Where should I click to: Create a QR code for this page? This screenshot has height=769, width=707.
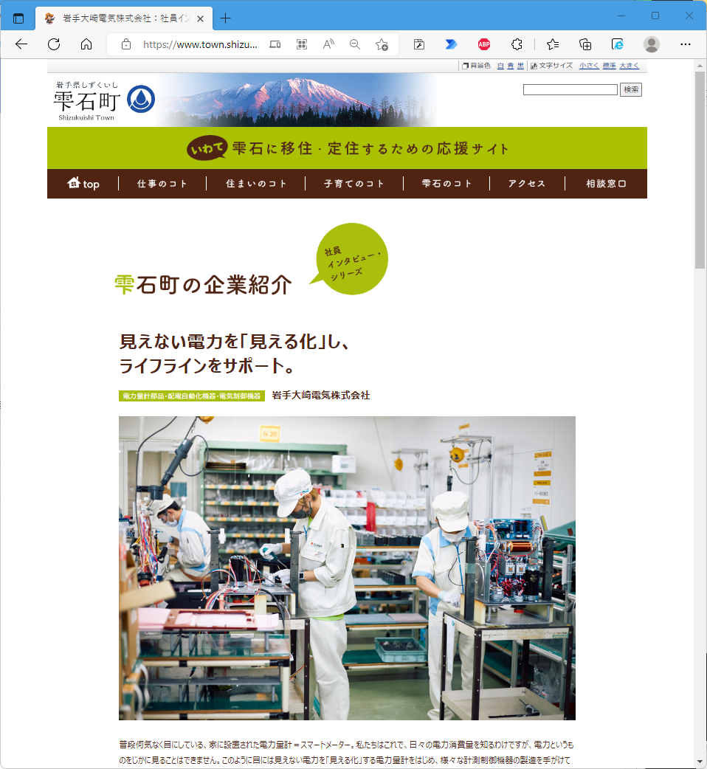pyautogui.click(x=302, y=44)
